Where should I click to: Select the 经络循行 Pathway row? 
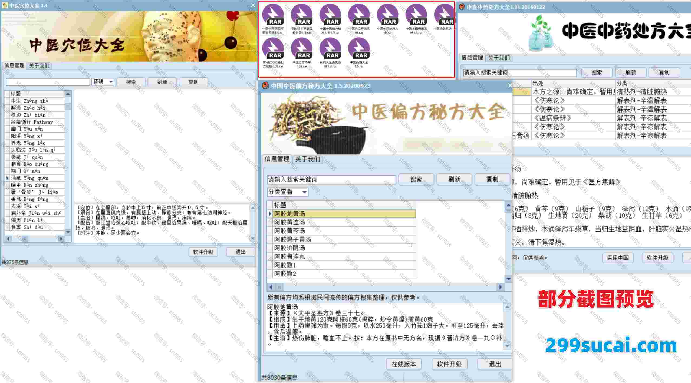(37, 122)
